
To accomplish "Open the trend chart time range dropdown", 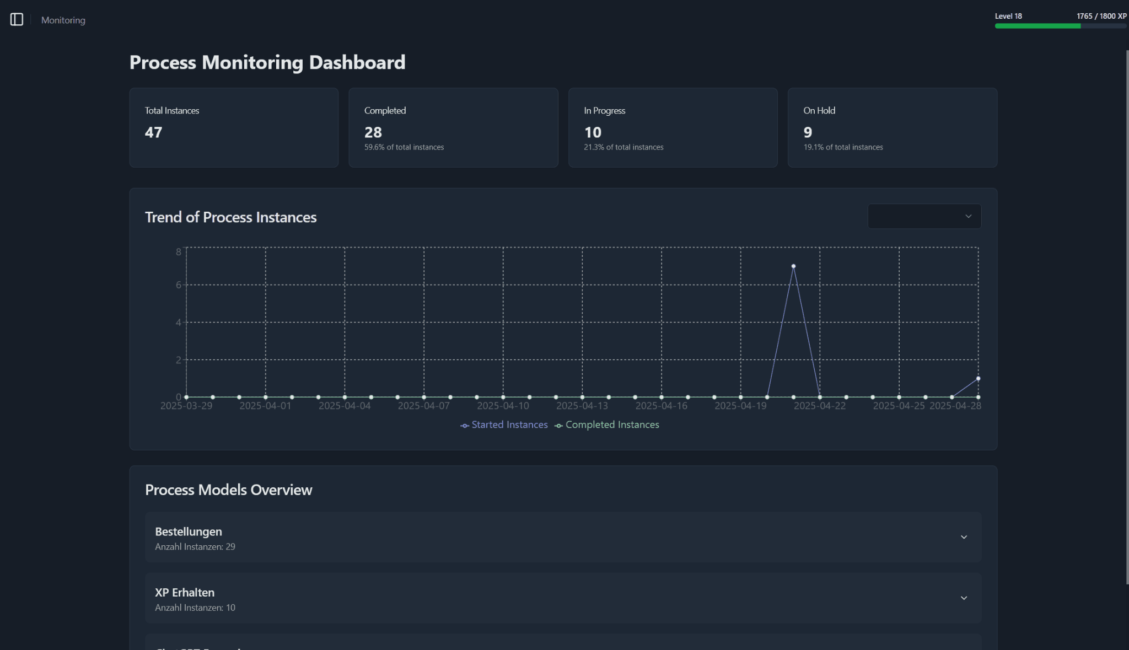I will pyautogui.click(x=924, y=216).
